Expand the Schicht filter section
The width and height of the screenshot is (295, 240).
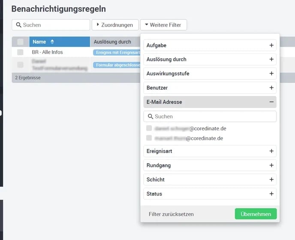point(210,180)
